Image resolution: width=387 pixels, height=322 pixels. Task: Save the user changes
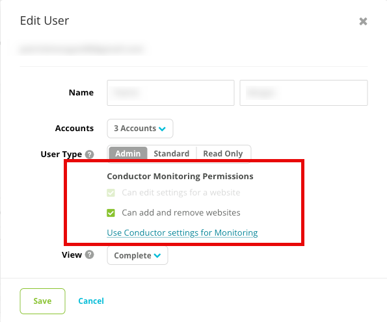pyautogui.click(x=42, y=301)
